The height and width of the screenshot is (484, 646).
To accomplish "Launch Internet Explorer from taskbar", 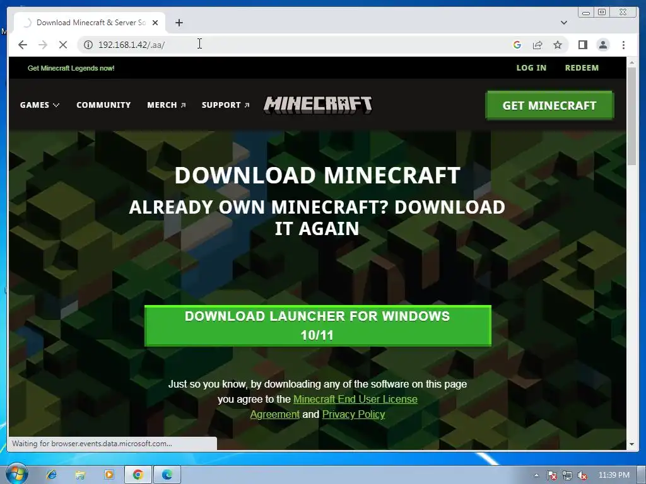I will pos(52,475).
